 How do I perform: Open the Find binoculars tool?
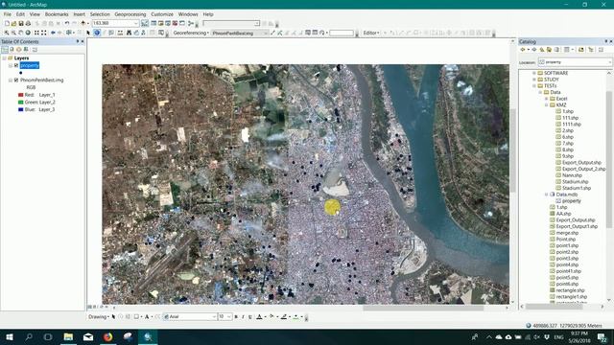point(129,33)
